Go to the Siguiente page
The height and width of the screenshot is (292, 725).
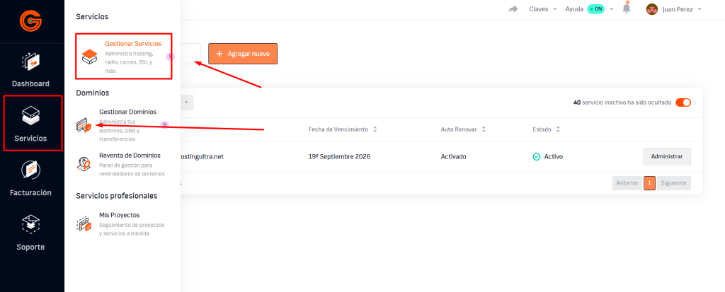coord(673,183)
